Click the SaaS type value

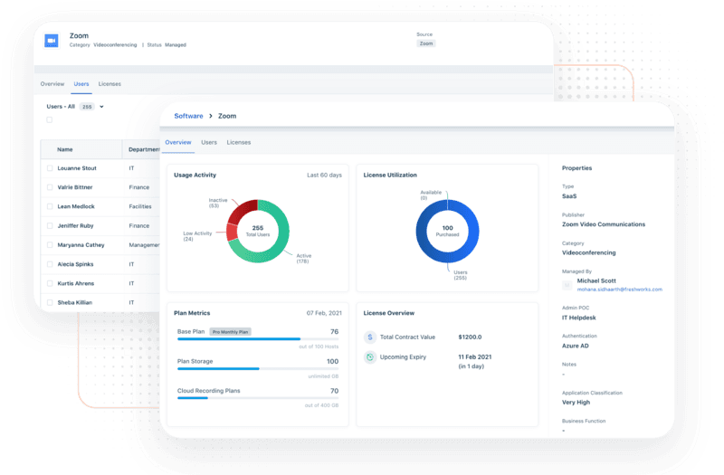(569, 196)
